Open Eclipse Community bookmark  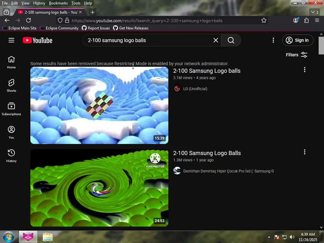coord(59,28)
